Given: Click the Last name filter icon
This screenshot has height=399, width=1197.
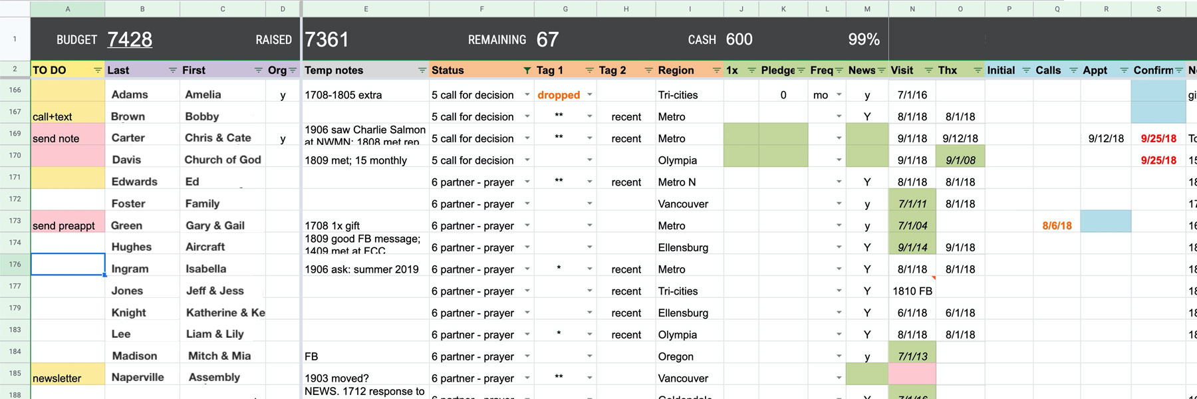Looking at the screenshot, I should click(x=173, y=70).
